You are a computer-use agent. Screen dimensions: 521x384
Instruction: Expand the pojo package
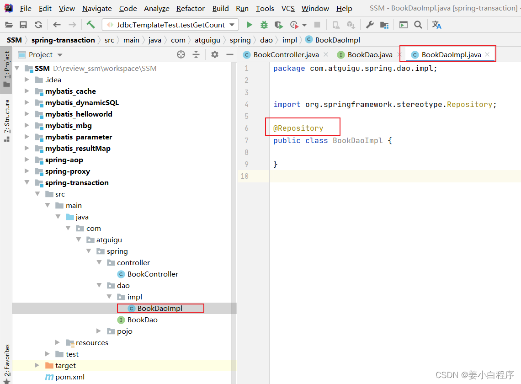tap(99, 331)
